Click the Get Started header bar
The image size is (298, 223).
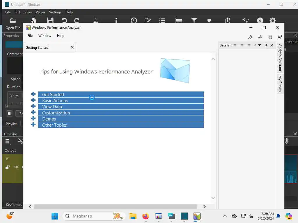tap(121, 94)
